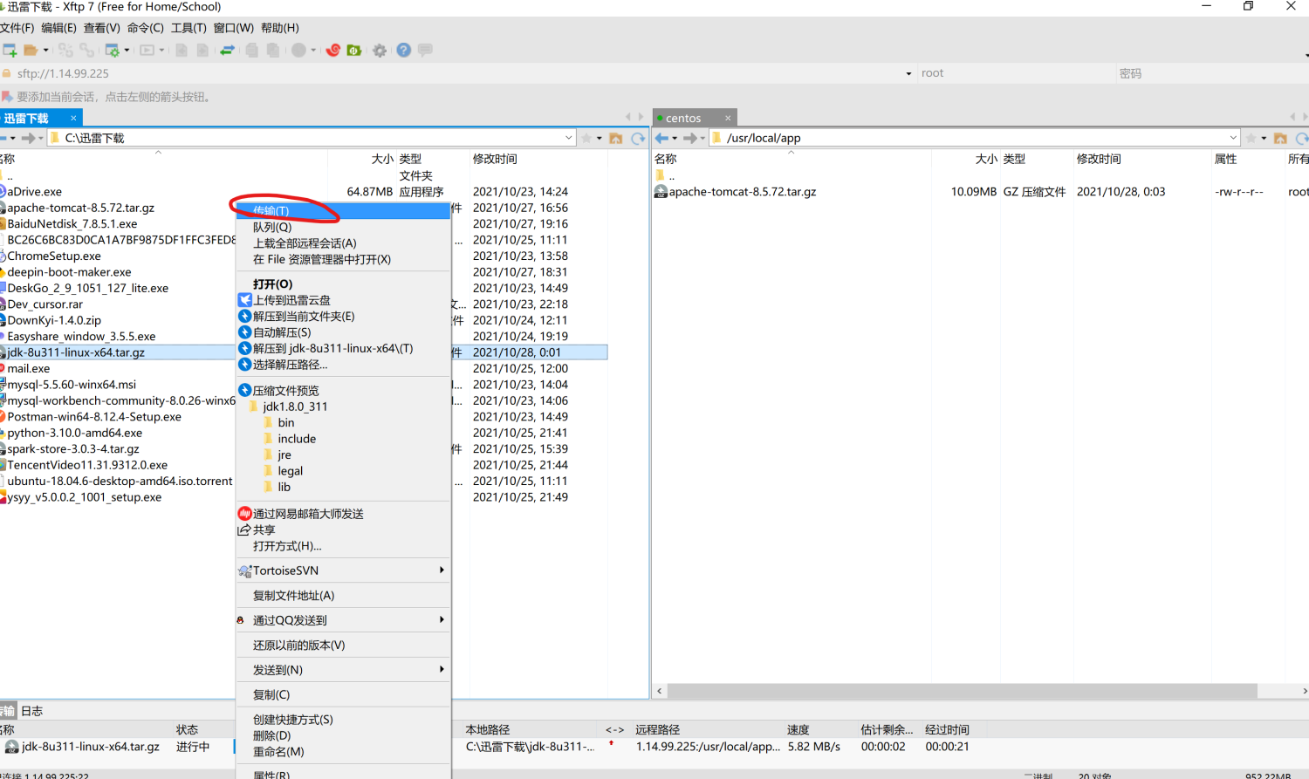Screen dimensions: 1309x779
Task: Click the blue Help question icon
Action: coord(403,51)
